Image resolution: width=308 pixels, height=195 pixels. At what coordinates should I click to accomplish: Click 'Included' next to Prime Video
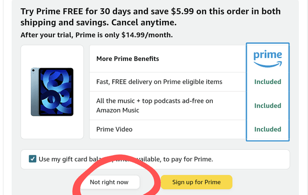(268, 129)
